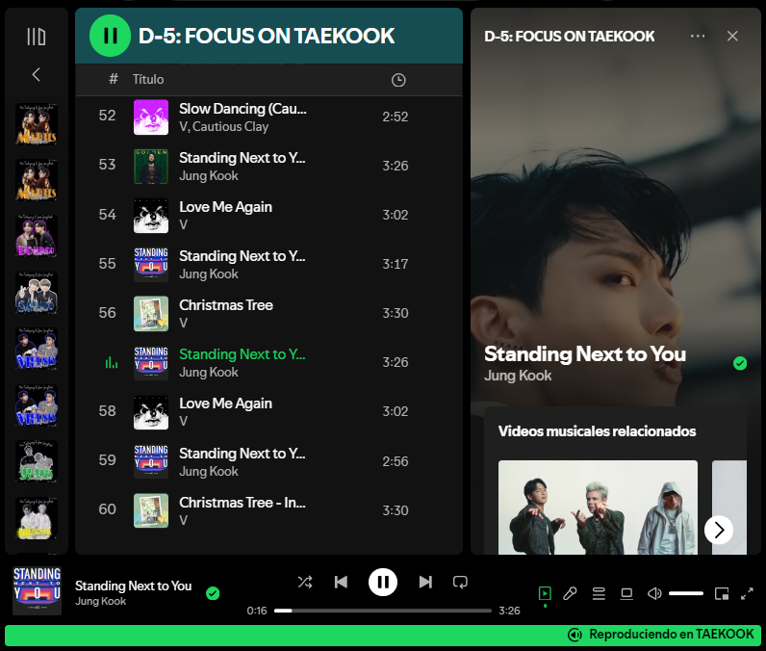This screenshot has width=766, height=651.
Task: Select track 53 Standing Next to You
Action: (x=268, y=167)
